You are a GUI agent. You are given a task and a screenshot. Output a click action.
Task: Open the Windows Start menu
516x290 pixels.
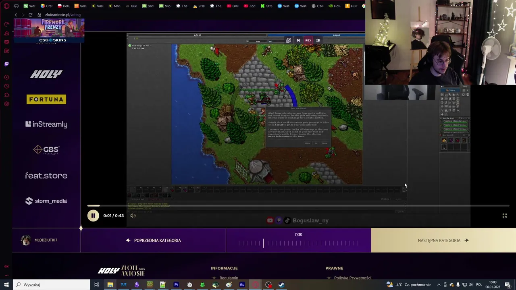[6, 285]
